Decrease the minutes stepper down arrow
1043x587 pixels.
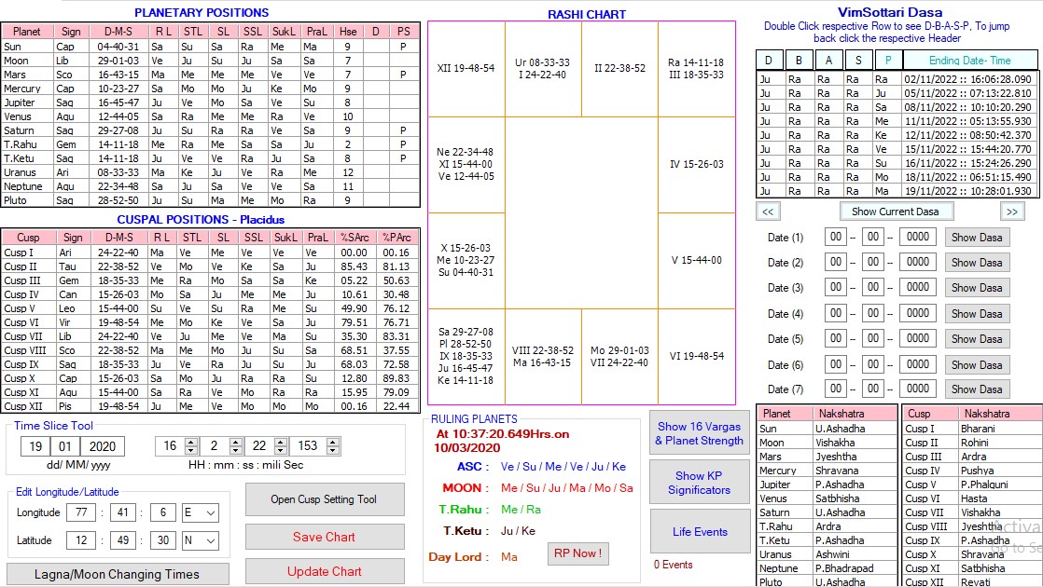click(235, 450)
